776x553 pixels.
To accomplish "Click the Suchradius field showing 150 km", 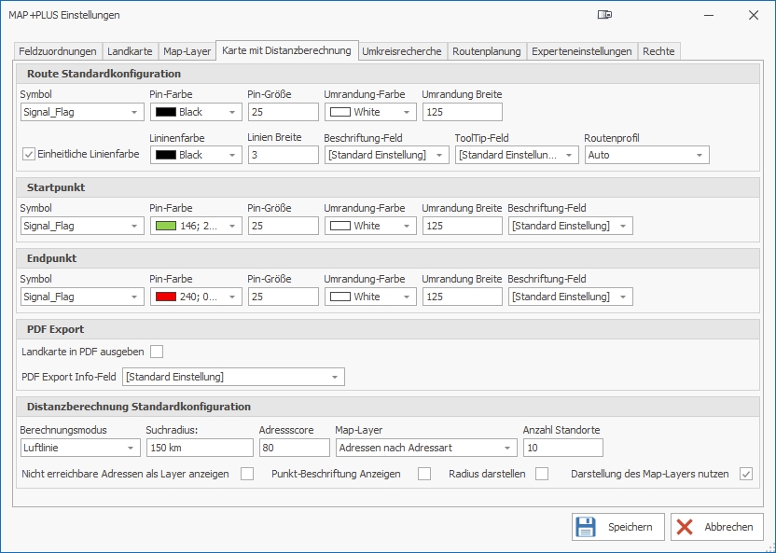I will pos(199,449).
